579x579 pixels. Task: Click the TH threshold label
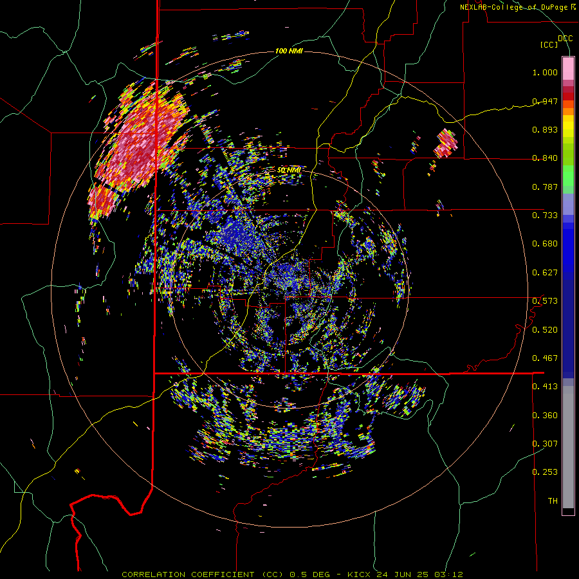(x=553, y=501)
